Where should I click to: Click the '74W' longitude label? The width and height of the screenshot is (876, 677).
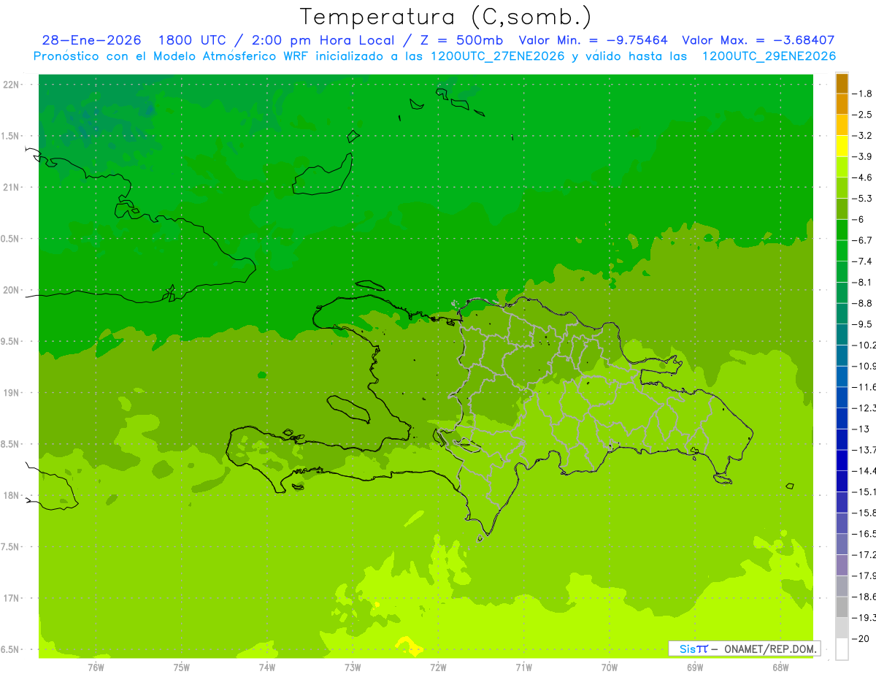266,668
